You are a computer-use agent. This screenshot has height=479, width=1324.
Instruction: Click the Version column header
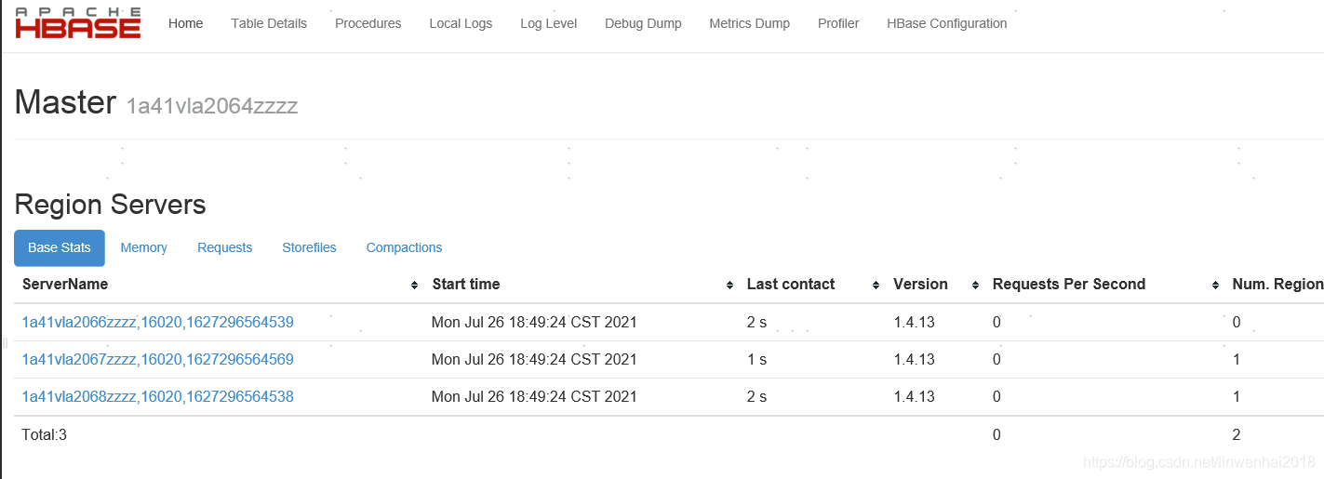[920, 285]
